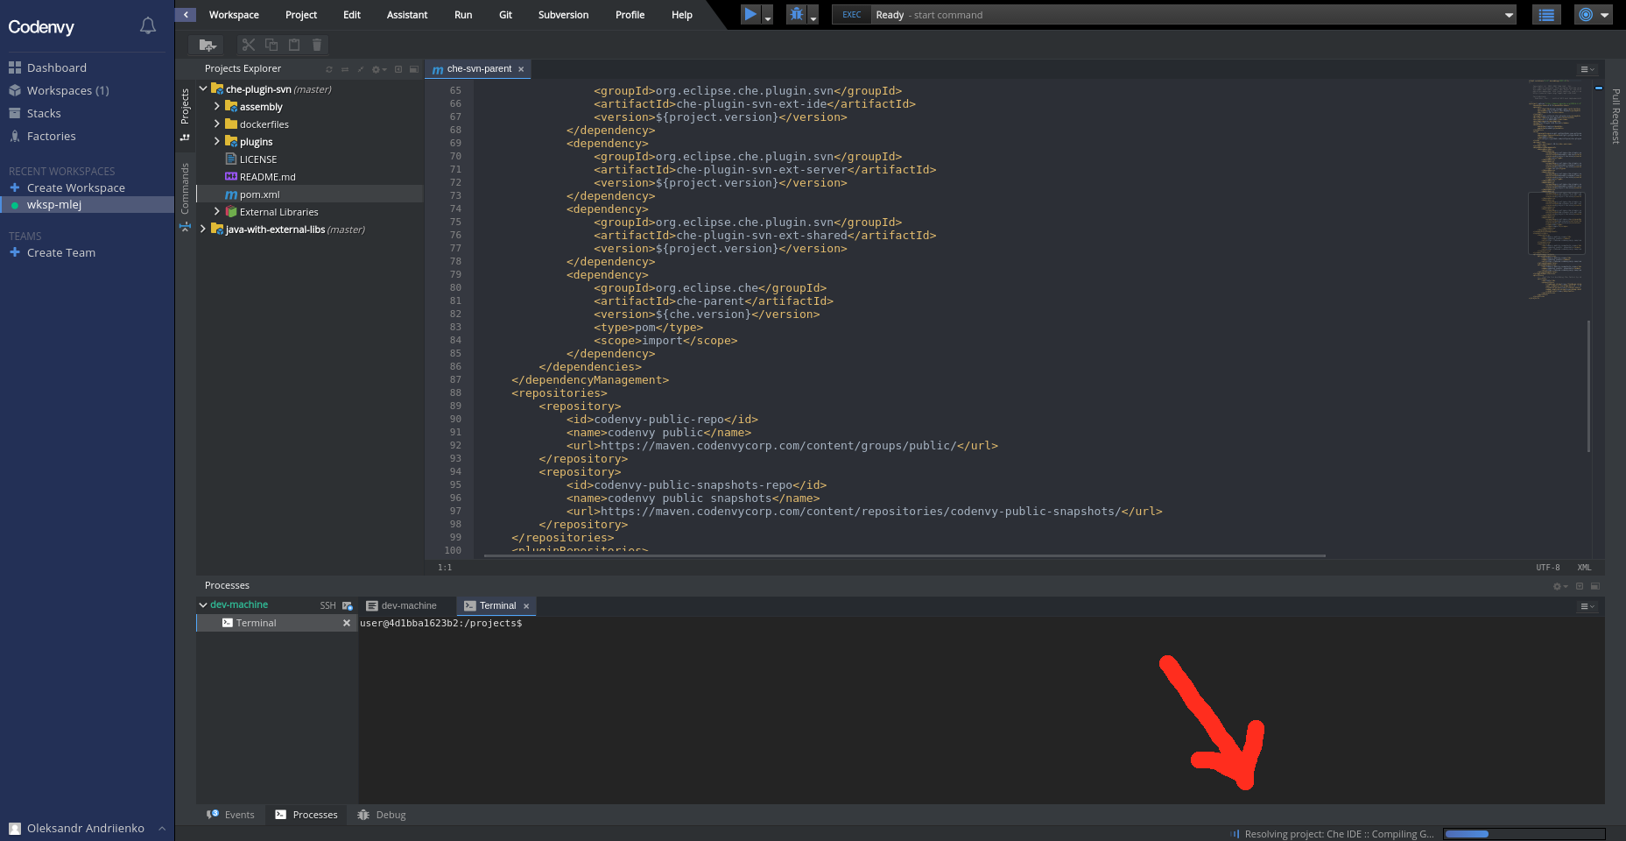Click the Cut scissors icon

249,45
